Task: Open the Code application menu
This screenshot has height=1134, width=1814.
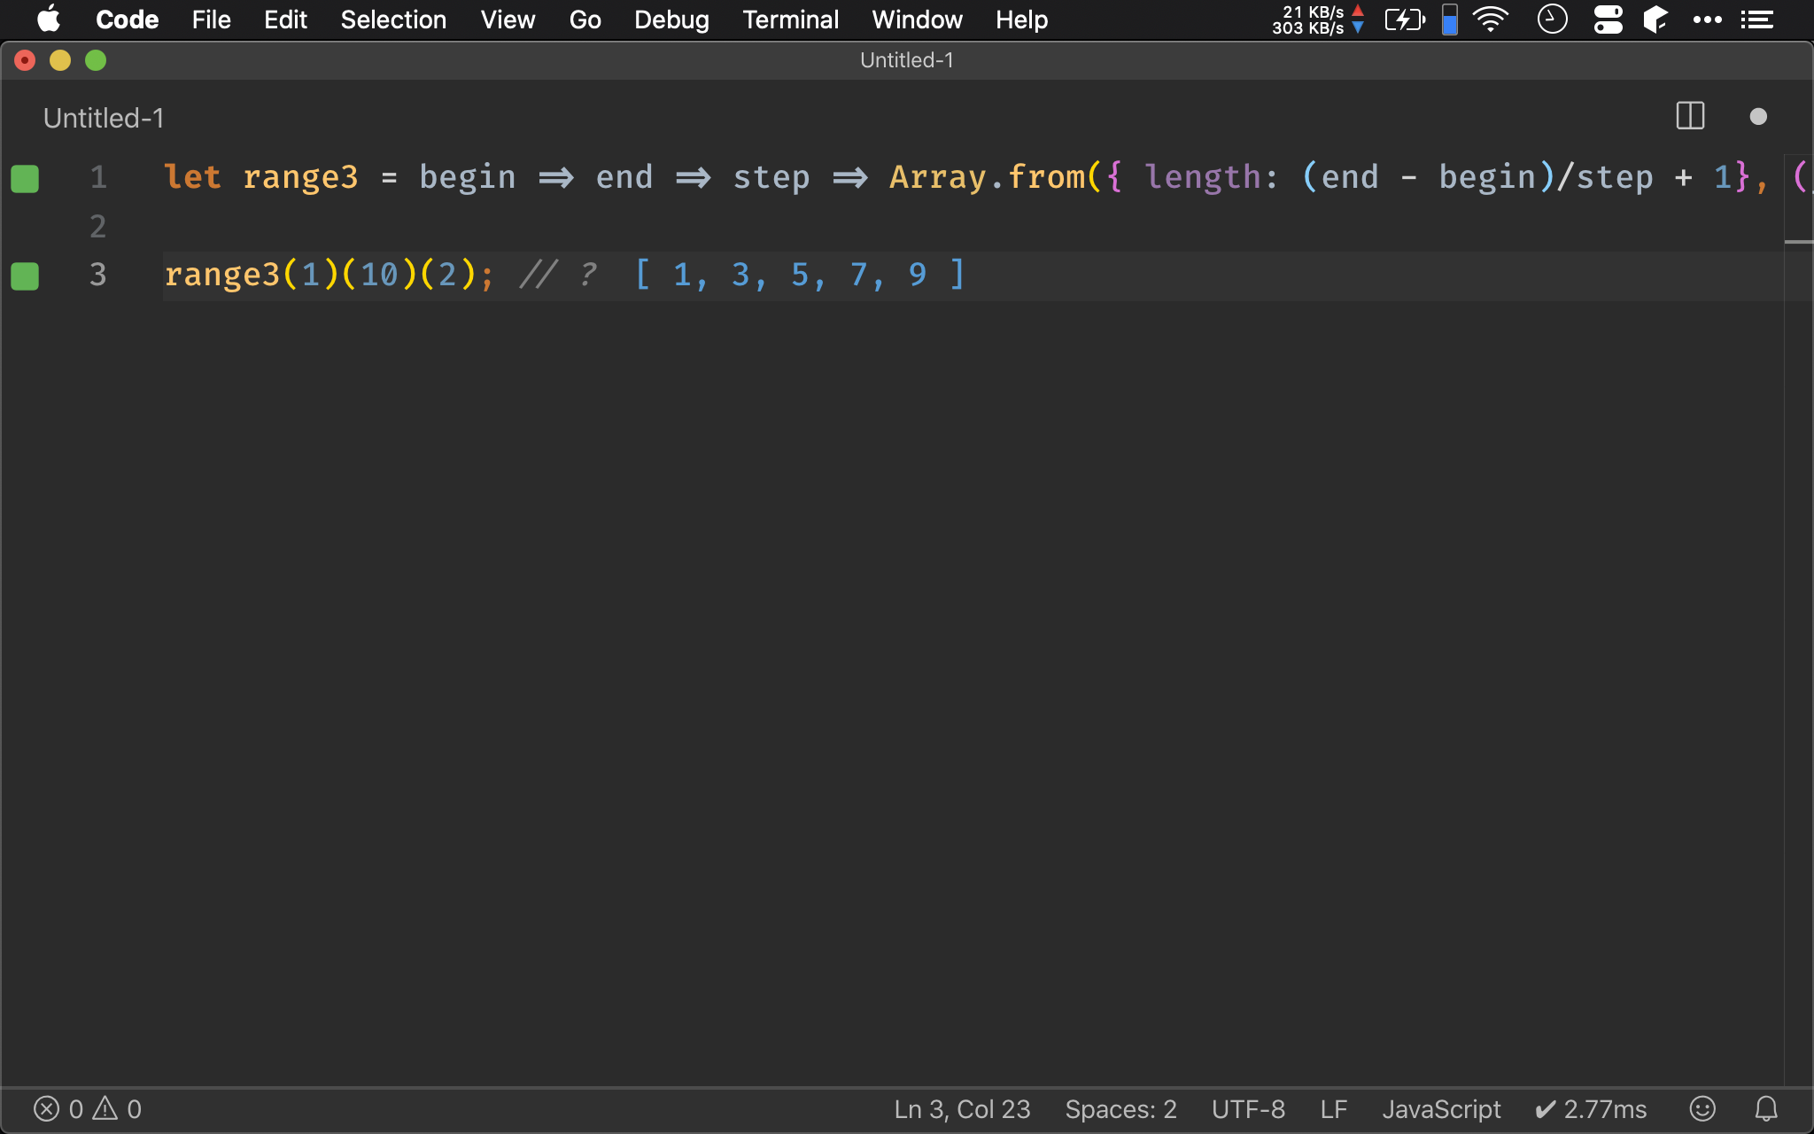Action: click(127, 19)
